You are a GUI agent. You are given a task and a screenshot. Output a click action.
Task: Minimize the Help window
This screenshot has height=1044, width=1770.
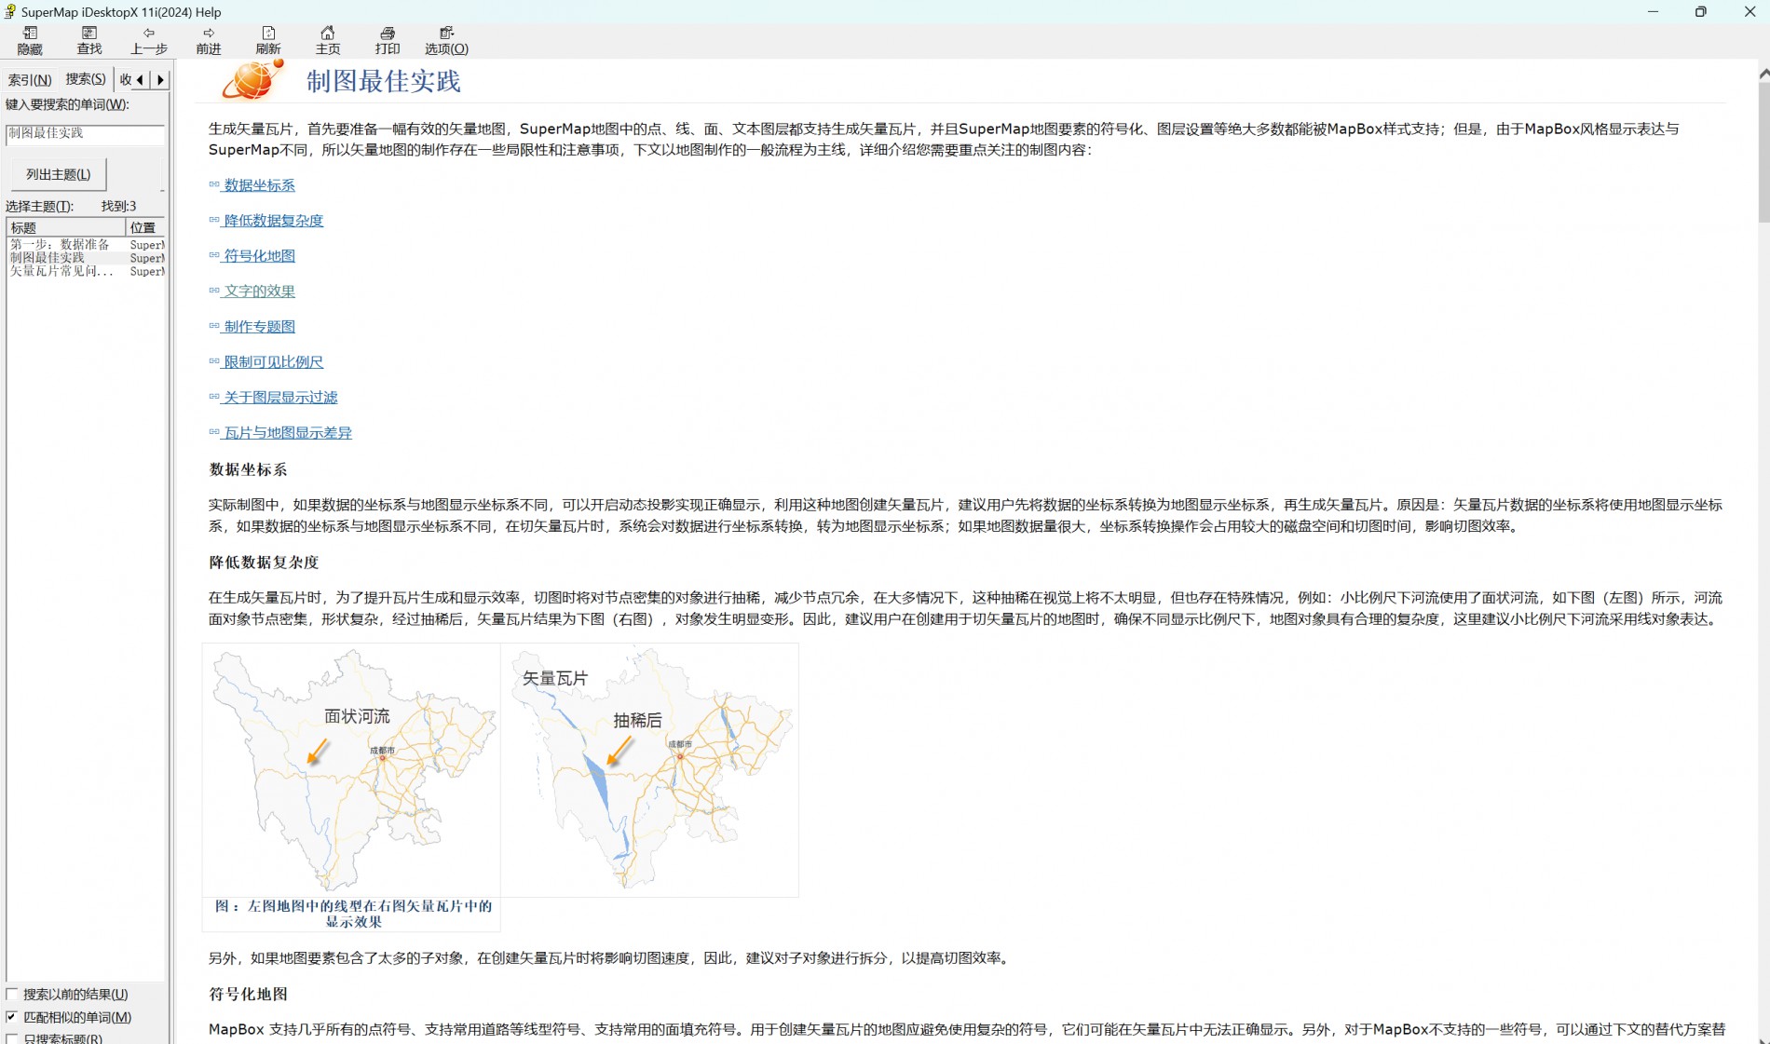pos(1653,12)
